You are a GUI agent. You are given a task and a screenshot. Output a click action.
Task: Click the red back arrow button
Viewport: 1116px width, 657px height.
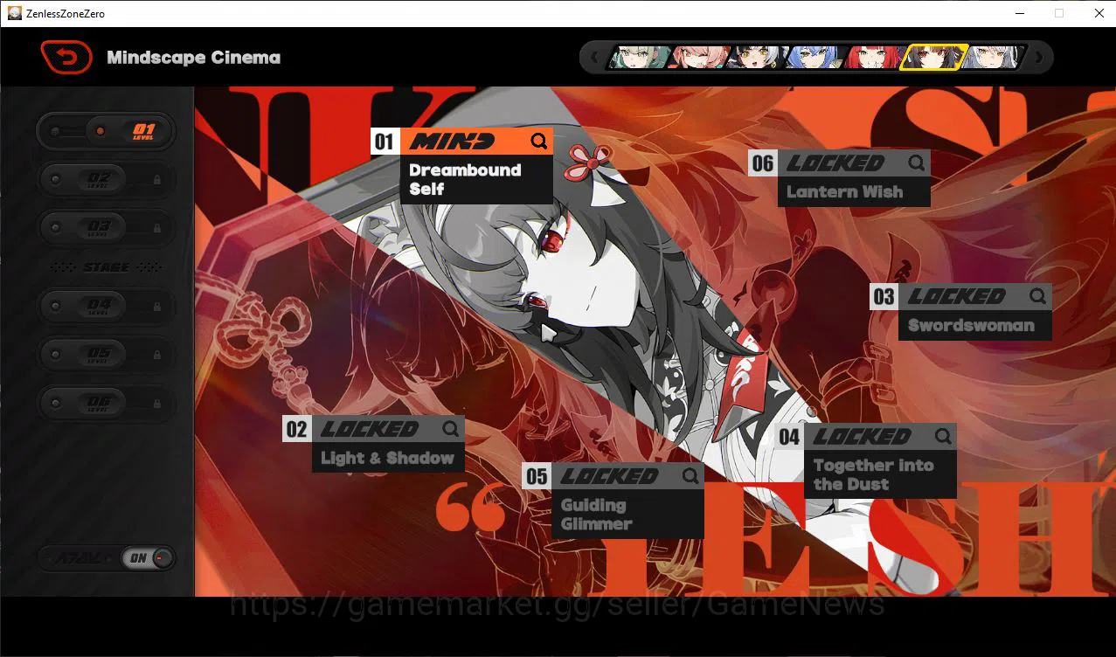[66, 58]
